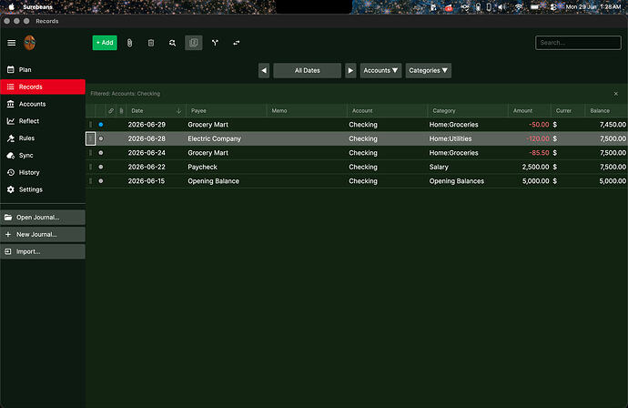Viewport: 628px width, 408px height.
Task: Open the Settings section
Action: coord(43,189)
